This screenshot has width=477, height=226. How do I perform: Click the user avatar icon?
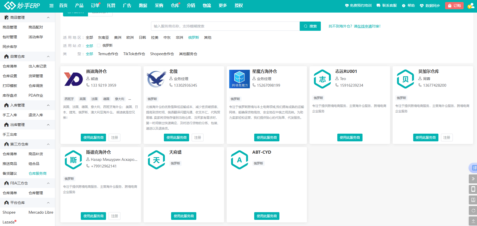[x=471, y=6]
